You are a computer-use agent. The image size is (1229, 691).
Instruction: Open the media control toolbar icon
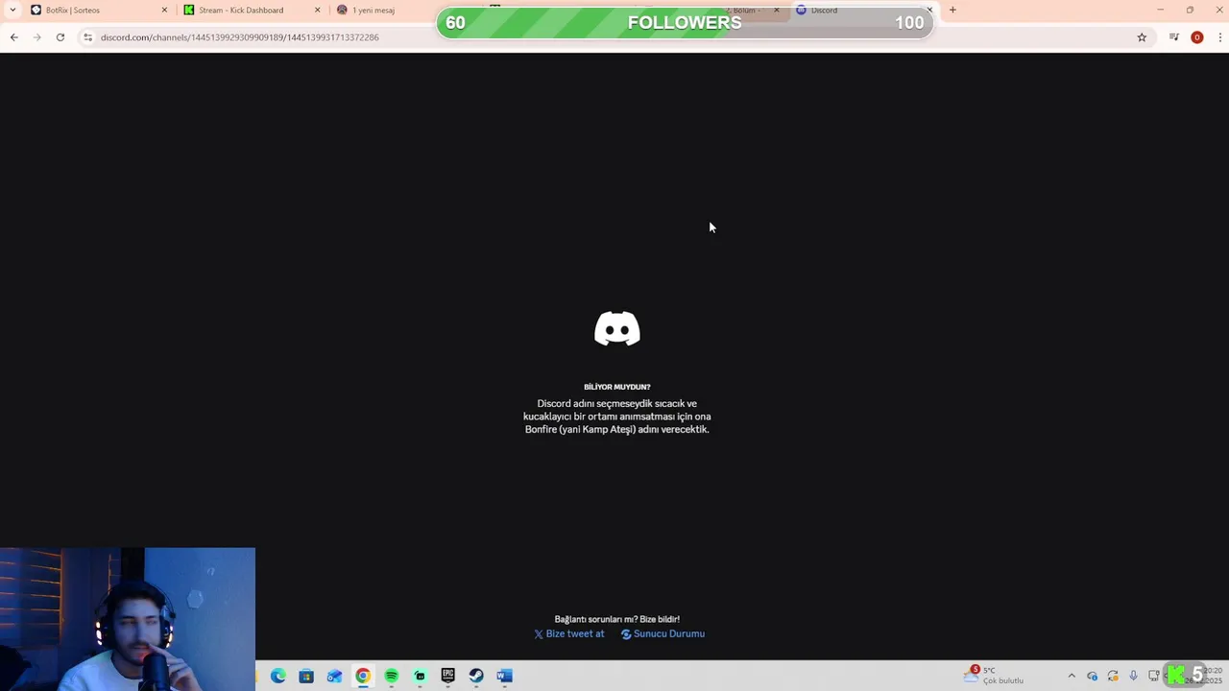coord(1173,37)
